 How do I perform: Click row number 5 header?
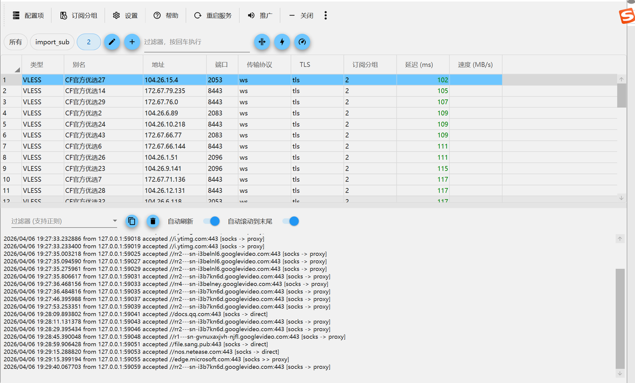(11, 124)
